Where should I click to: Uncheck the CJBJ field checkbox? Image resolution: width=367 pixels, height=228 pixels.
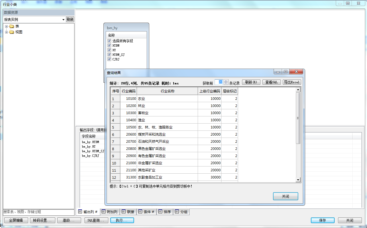[109, 59]
